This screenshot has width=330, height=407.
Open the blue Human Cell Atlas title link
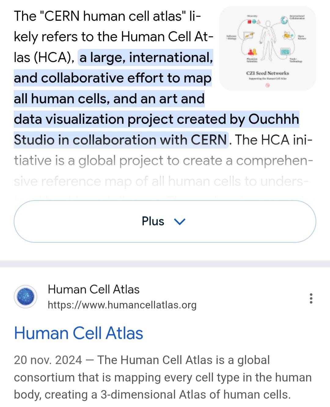click(79, 333)
